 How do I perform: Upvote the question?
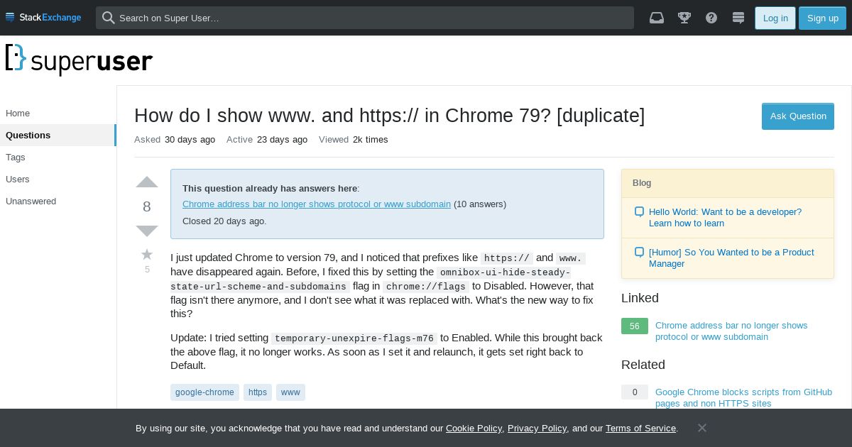[x=147, y=182]
